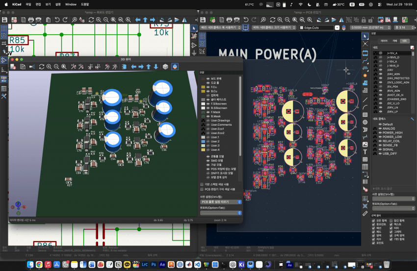Open the track width netclass dropdown
The height and width of the screenshot is (271, 417).
221,27
